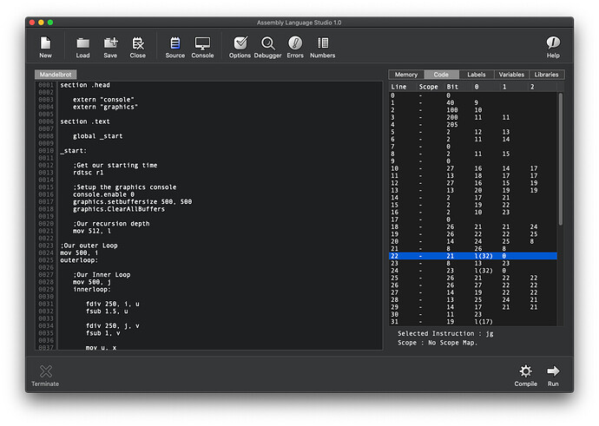Open the Help icon
This screenshot has width=599, height=426.
click(553, 47)
